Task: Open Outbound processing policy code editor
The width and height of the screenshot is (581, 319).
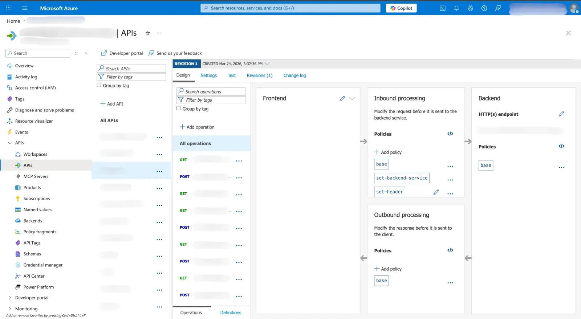Action: 450,250
